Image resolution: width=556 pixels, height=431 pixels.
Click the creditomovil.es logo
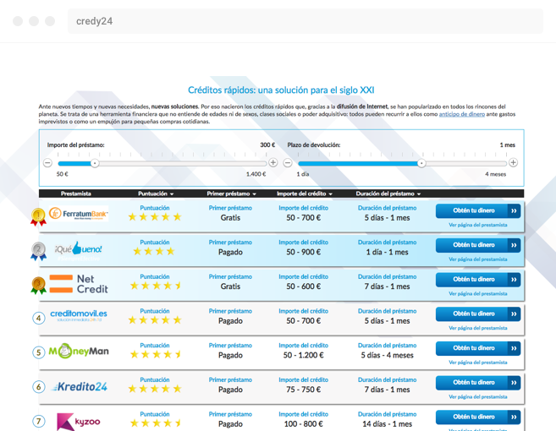[x=79, y=315]
